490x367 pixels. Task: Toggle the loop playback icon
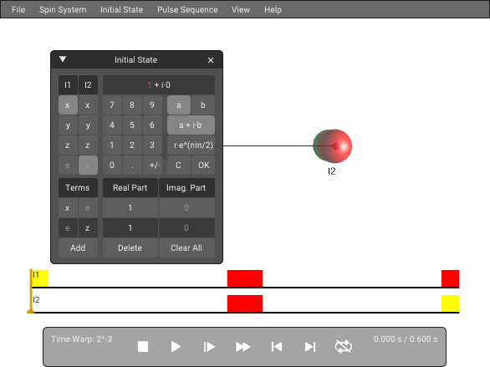343,347
